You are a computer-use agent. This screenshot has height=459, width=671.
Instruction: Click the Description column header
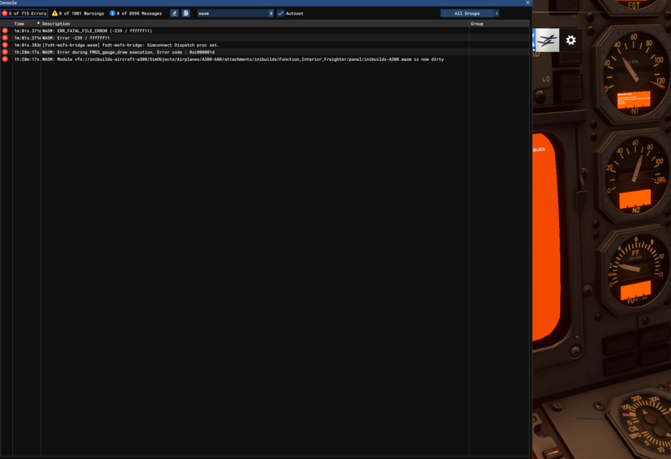click(56, 23)
